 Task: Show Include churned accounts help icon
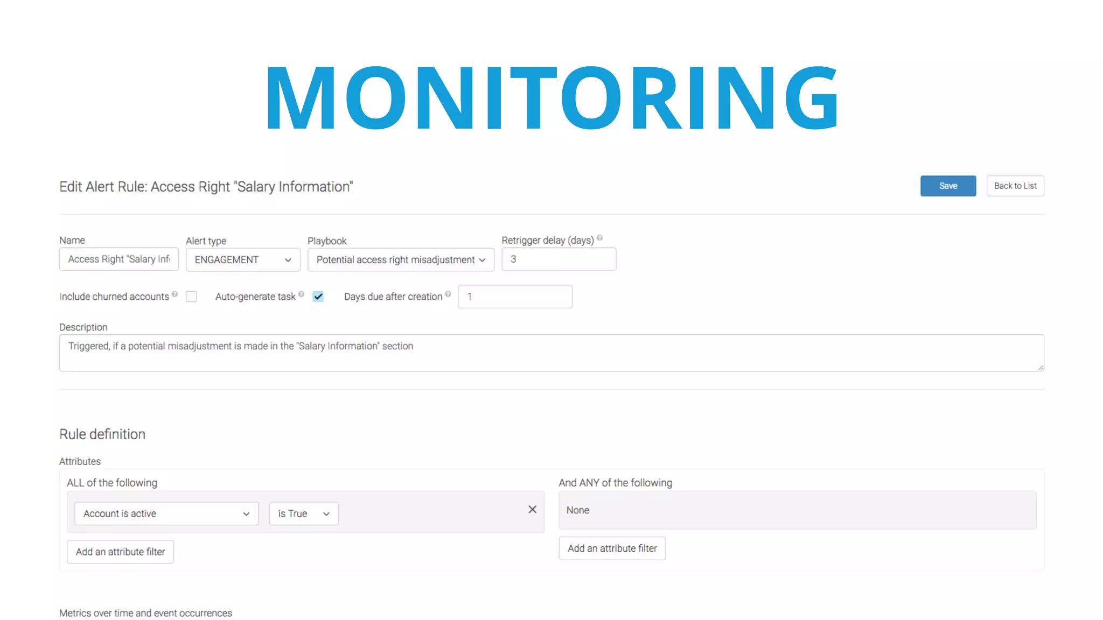[174, 294]
